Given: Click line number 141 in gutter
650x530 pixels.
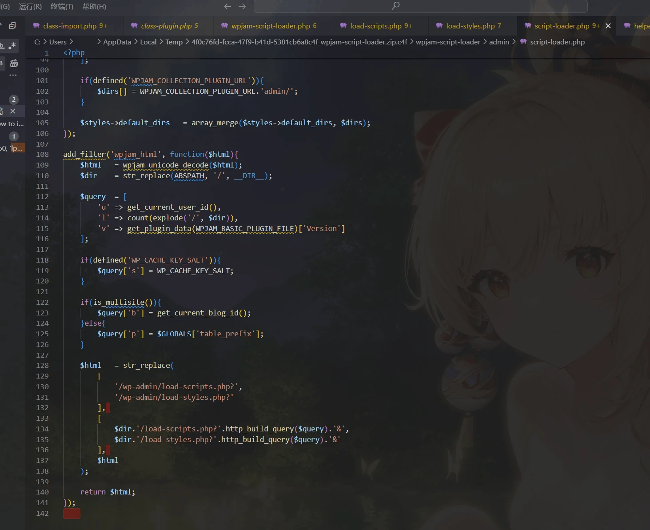Looking at the screenshot, I should 42,503.
